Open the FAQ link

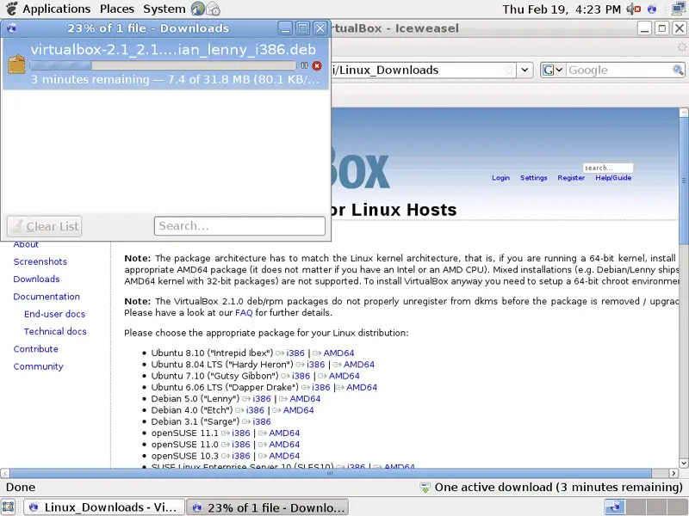244,313
